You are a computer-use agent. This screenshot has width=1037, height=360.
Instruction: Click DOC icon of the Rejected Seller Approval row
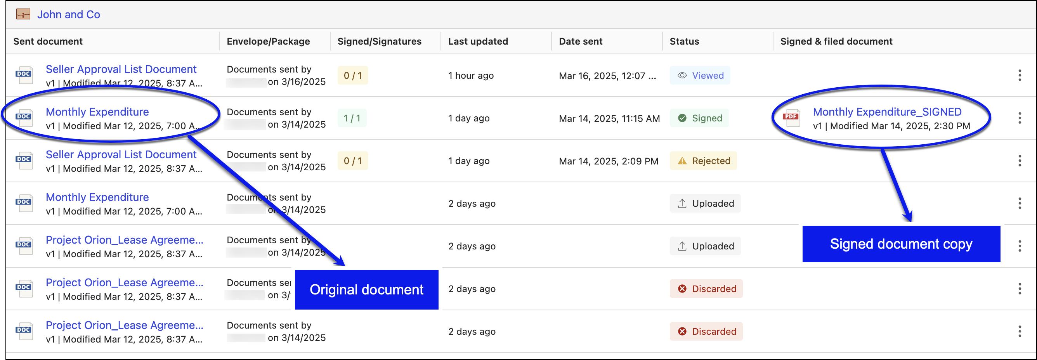click(24, 161)
